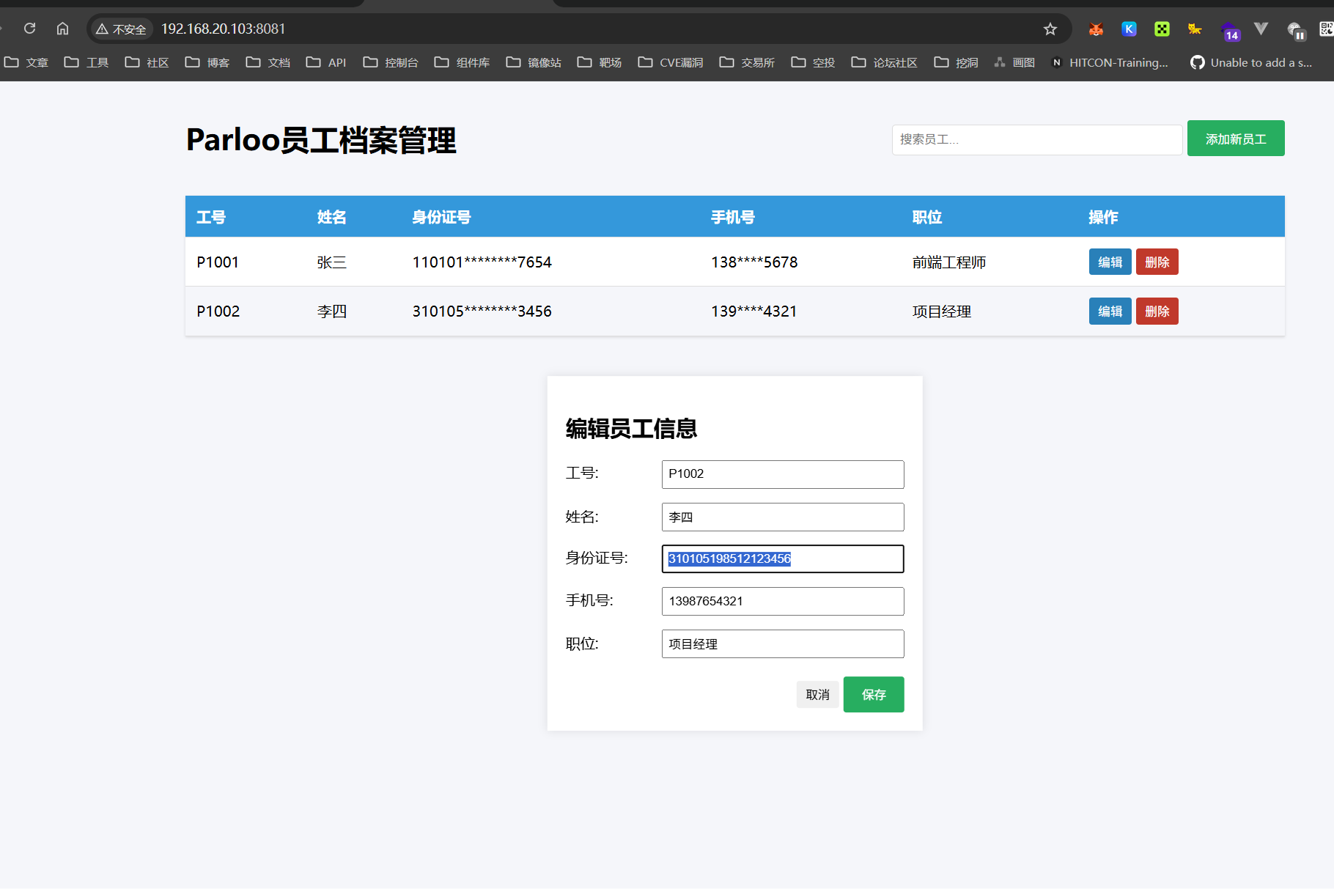Open the API bookmark folder

point(326,62)
